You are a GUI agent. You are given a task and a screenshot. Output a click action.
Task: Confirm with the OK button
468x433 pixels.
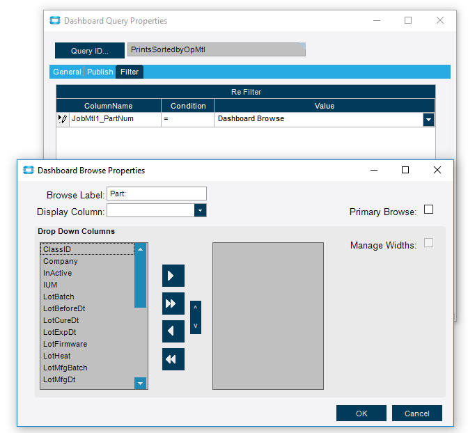coord(361,414)
